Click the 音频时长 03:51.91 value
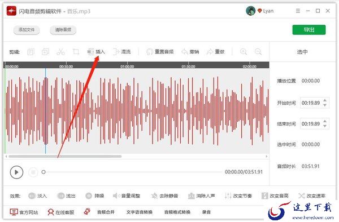 pyautogui.click(x=311, y=166)
